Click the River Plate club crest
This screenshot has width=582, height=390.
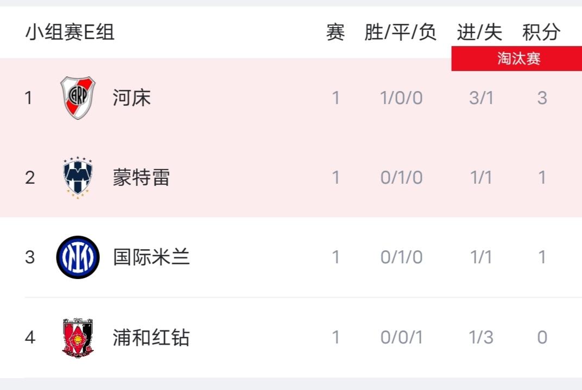(x=78, y=98)
